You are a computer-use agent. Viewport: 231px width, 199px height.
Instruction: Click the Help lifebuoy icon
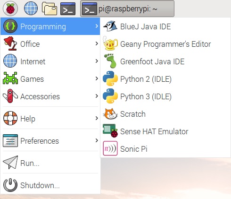point(10,118)
